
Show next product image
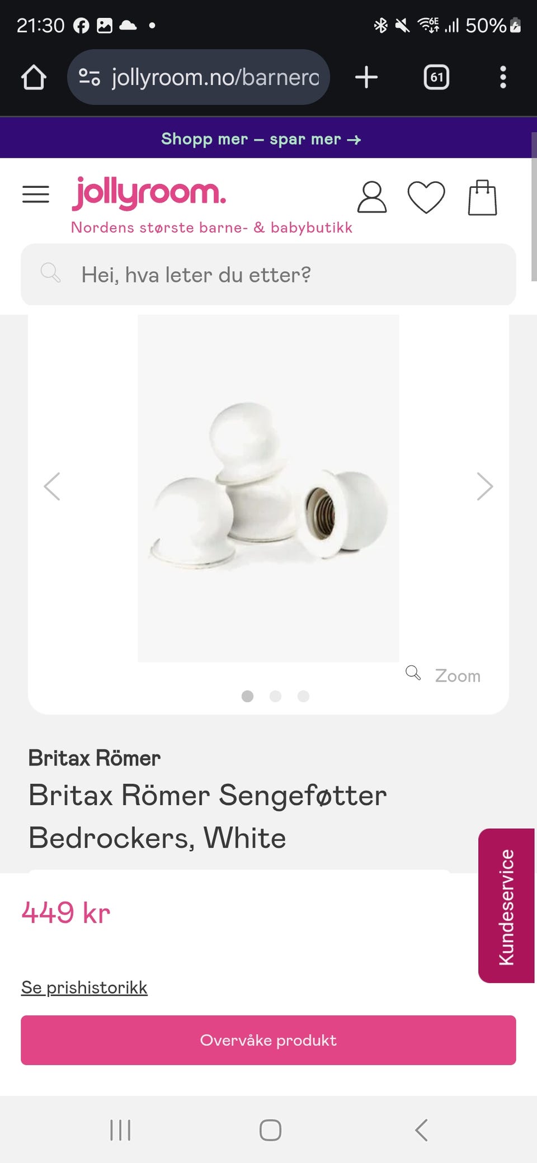click(x=484, y=486)
